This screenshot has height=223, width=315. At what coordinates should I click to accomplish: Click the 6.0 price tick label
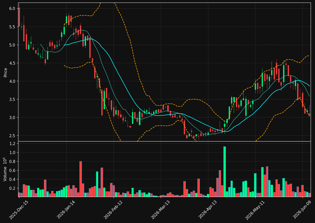click(x=12, y=9)
